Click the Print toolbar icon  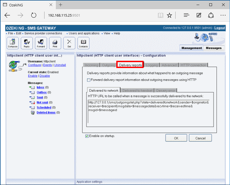point(55,43)
